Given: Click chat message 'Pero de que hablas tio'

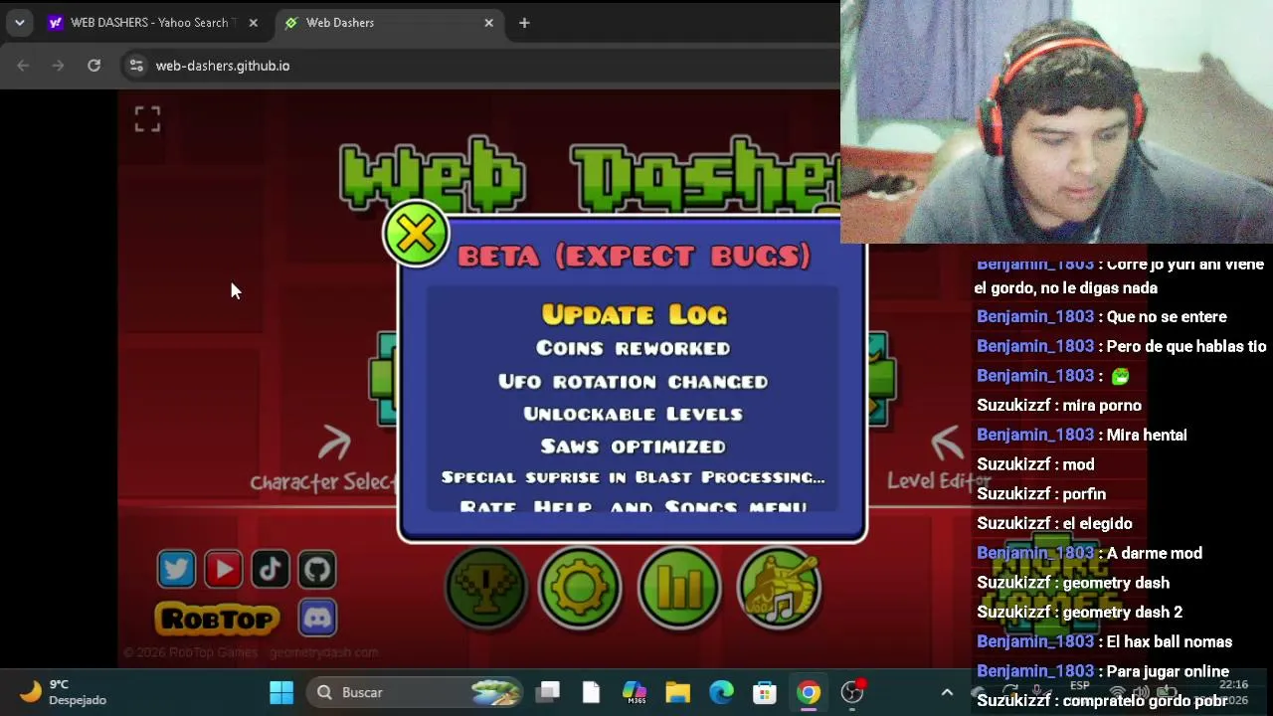Looking at the screenshot, I should pyautogui.click(x=1186, y=347).
